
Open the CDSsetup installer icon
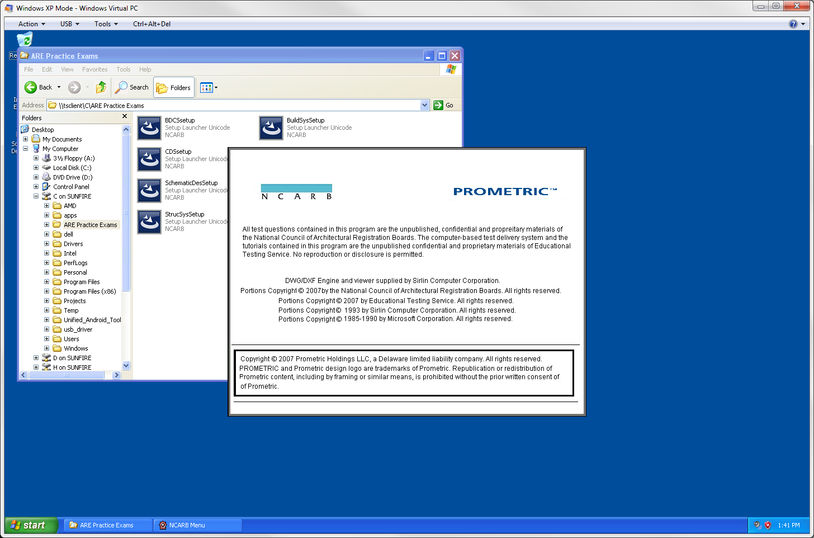(x=149, y=159)
